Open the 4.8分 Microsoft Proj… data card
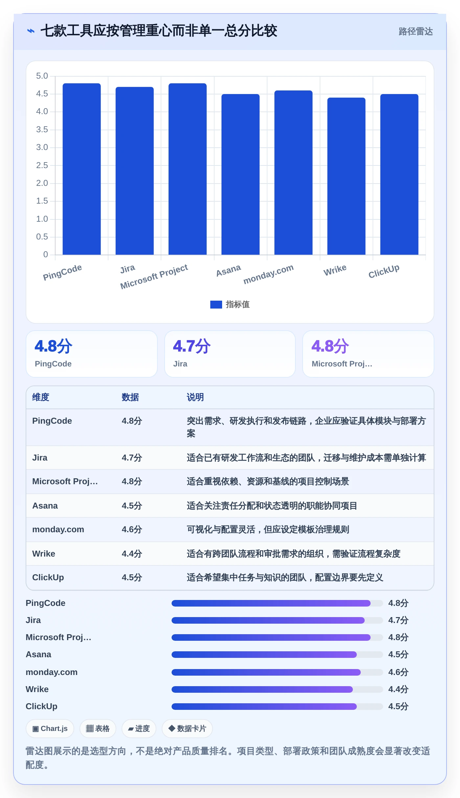Screen dimensions: 460x798 click(368, 354)
